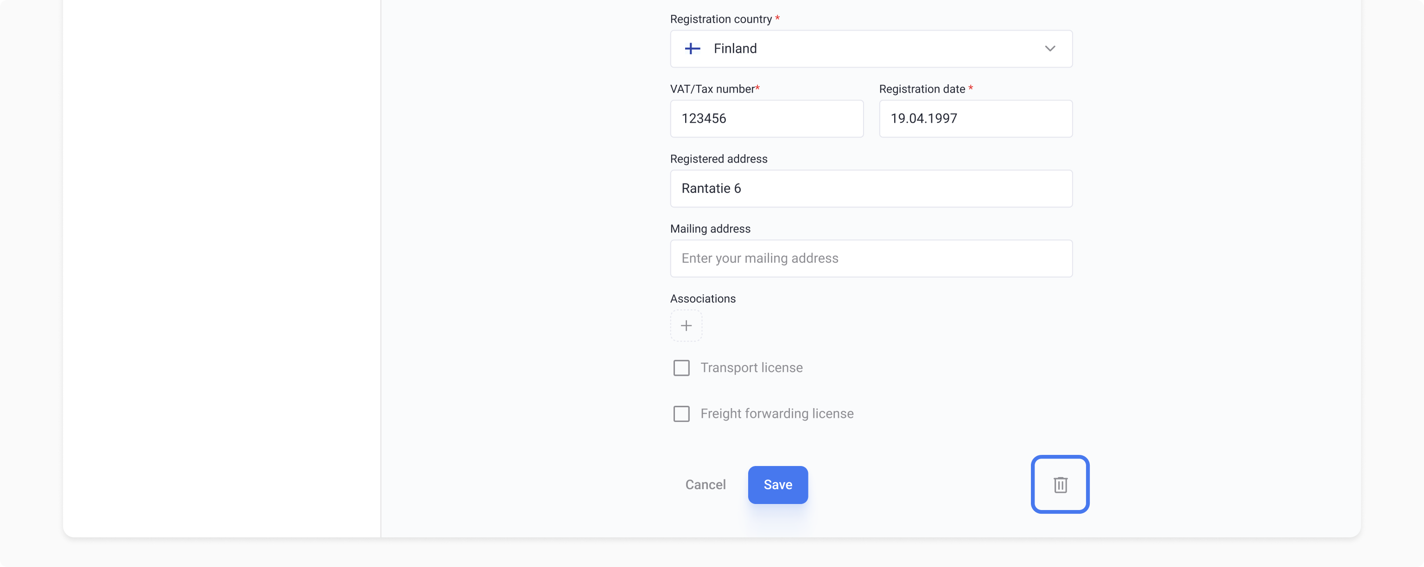Viewport: 1424px width, 567px height.
Task: Click the Registered address input
Action: tap(871, 189)
